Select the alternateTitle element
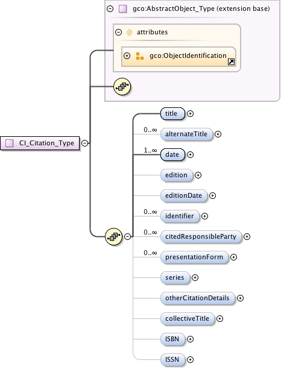Screen dimensions: 281x369 pyautogui.click(x=186, y=134)
